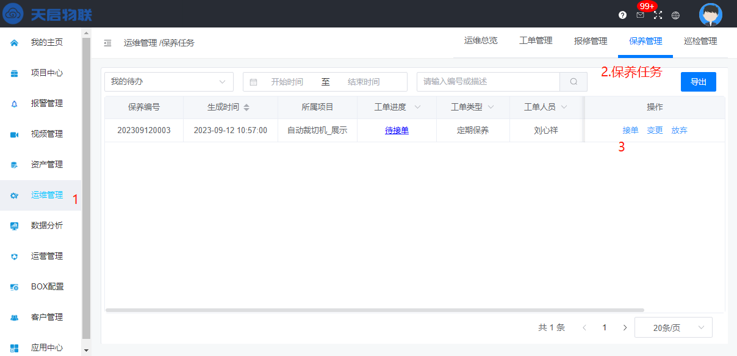Expand the 工单类型 column filter
The width and height of the screenshot is (737, 356).
tap(491, 107)
